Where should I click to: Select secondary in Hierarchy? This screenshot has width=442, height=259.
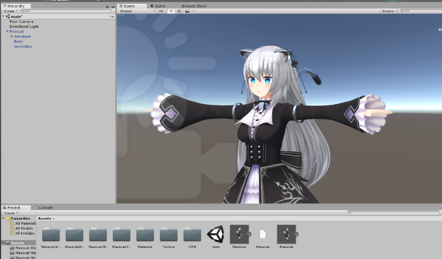pyautogui.click(x=23, y=46)
